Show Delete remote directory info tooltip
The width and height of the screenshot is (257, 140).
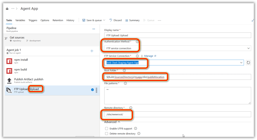pos(139,134)
